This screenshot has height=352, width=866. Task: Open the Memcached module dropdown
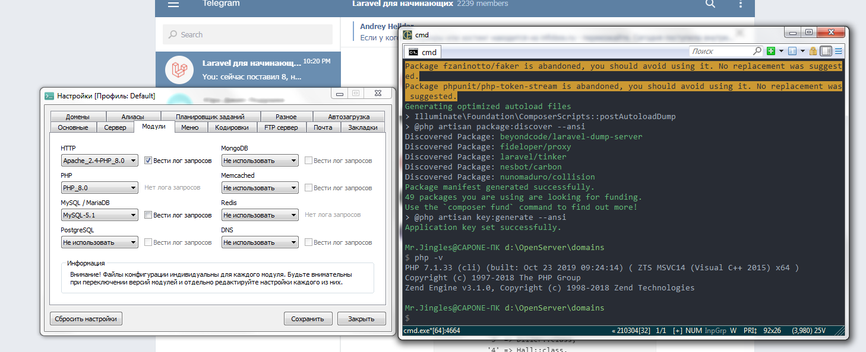point(260,188)
